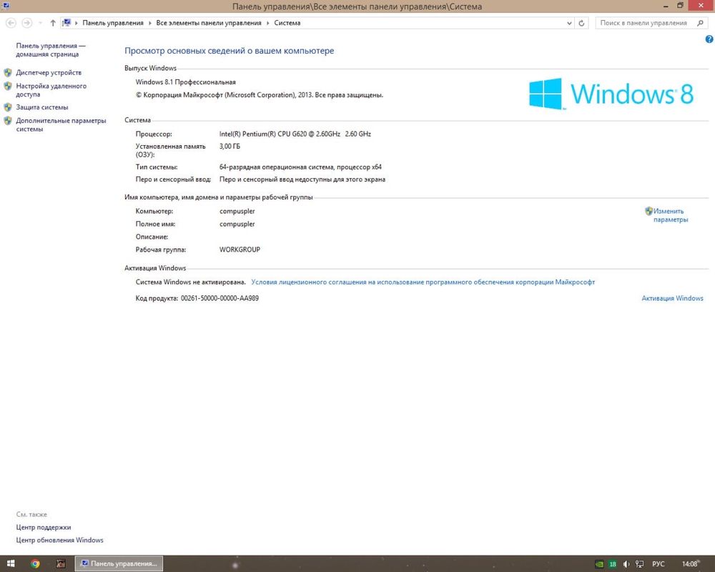Open 'Настройка удаленного доступа'
The image size is (715, 572).
51,90
